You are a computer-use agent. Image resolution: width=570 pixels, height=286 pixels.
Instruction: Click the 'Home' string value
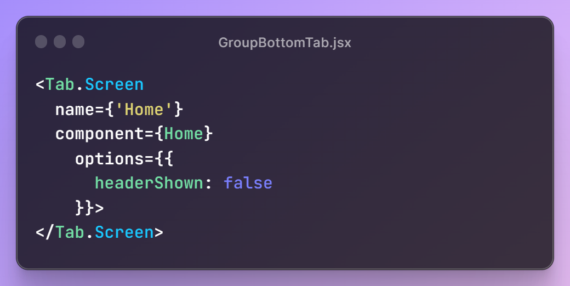(144, 110)
